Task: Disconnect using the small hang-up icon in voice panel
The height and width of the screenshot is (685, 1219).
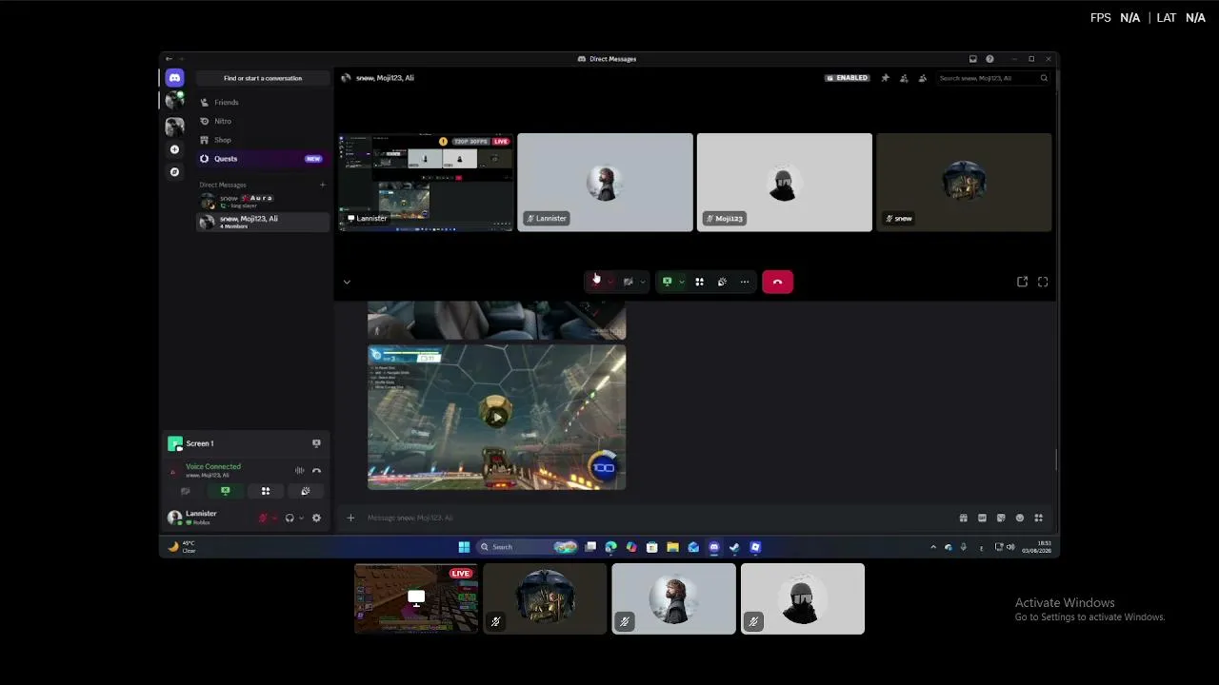Action: [316, 471]
